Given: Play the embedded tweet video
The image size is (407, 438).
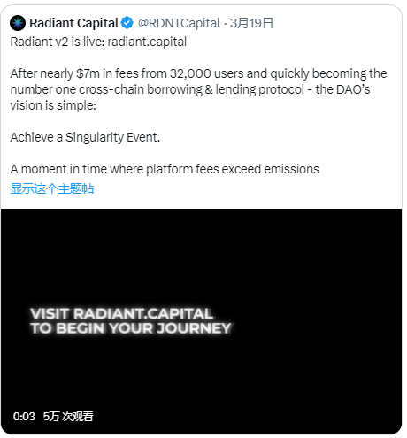Looking at the screenshot, I should tap(201, 321).
